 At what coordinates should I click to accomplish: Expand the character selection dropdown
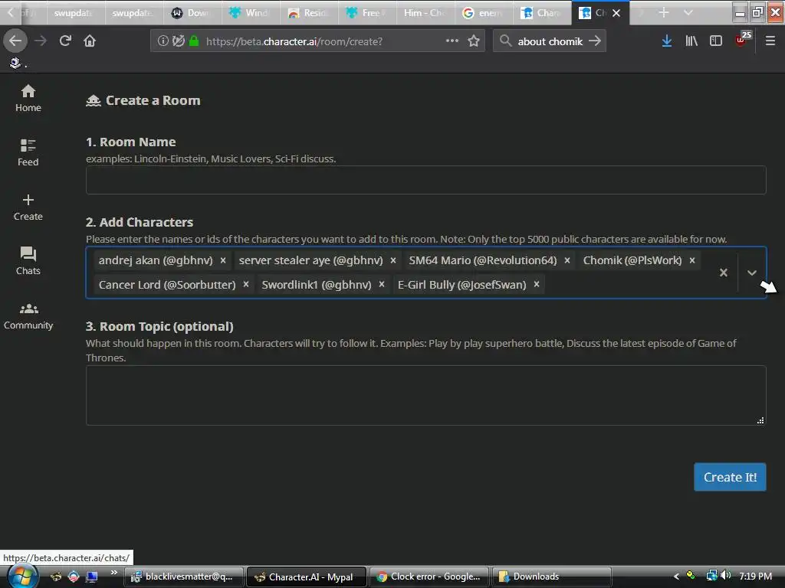pos(751,273)
